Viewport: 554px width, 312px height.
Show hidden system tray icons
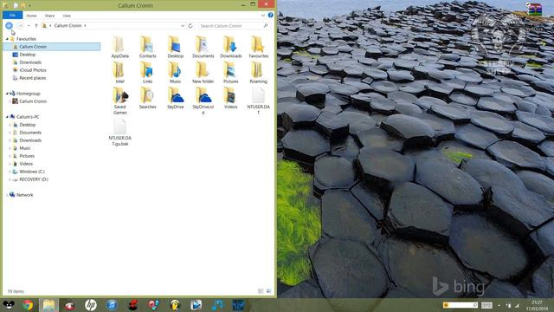(x=499, y=305)
